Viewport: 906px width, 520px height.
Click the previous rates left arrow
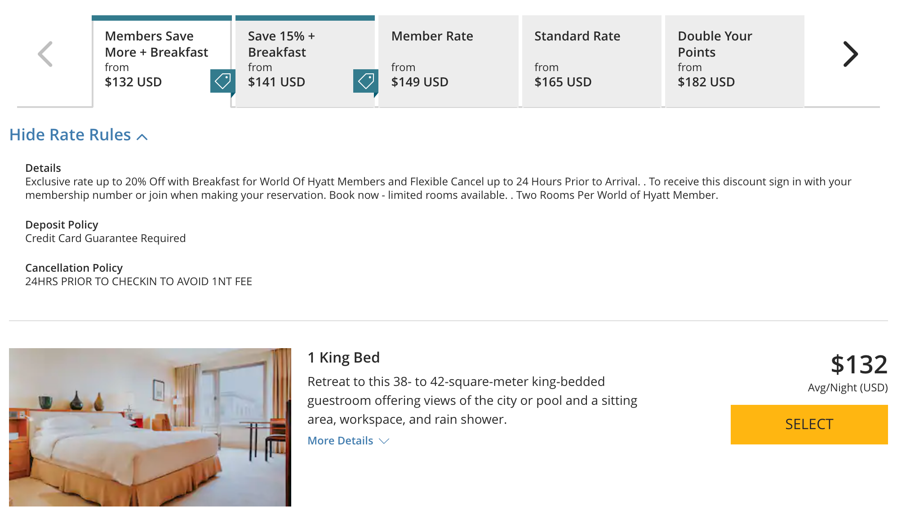[x=45, y=54]
